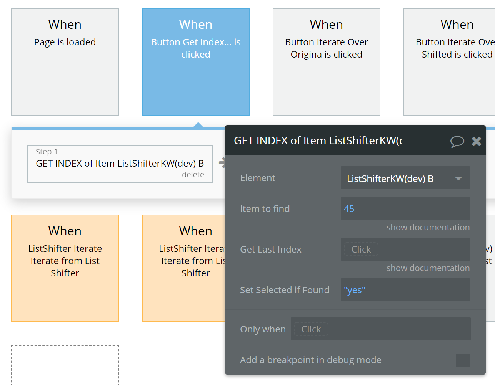
Task: Open the comment bubble icon in the panel header
Action: [x=457, y=142]
